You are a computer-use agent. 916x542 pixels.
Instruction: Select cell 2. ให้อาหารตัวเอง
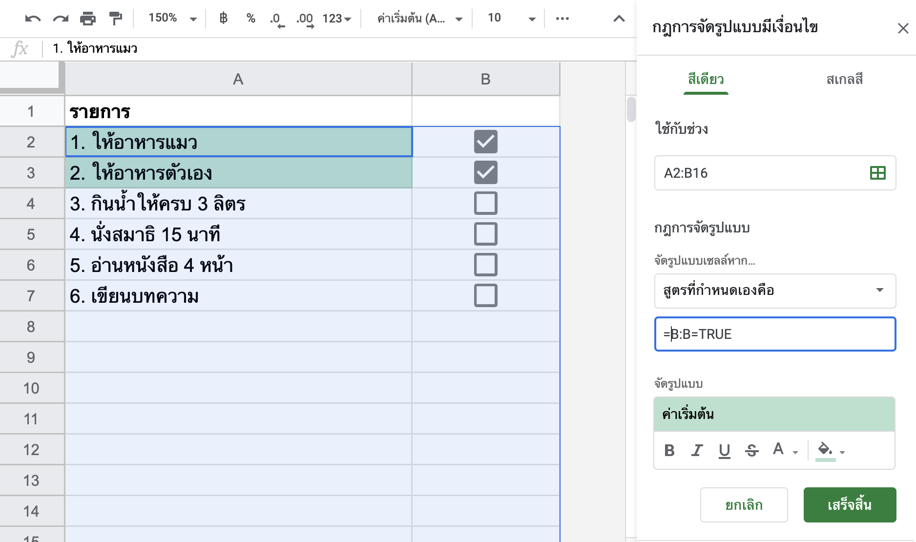coord(238,173)
